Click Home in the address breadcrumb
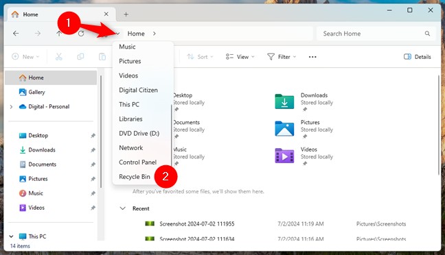Viewport: 445px width, 255px height. 136,34
